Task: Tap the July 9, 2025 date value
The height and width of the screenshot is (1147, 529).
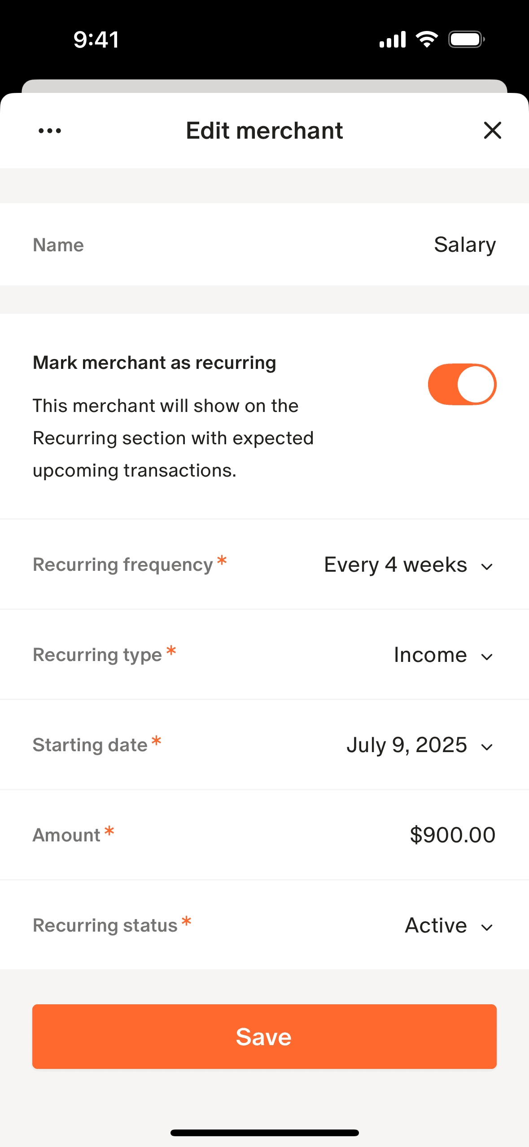Action: (x=407, y=745)
